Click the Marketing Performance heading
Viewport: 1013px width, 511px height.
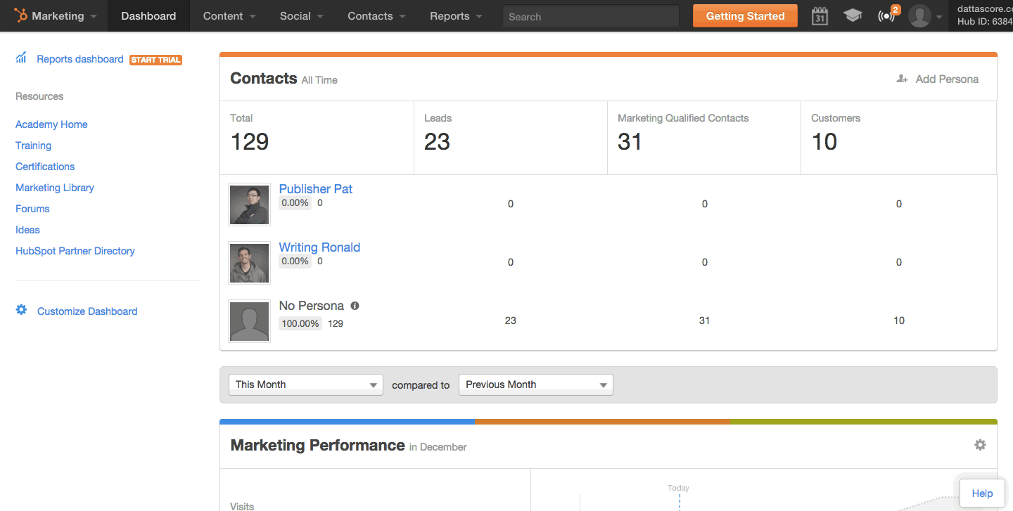[317, 445]
